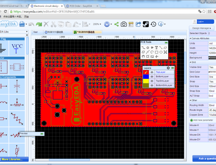This screenshot has width=216, height=165.
Task: Select the Rectangle tool in PCB Tools
Action: click(x=156, y=52)
